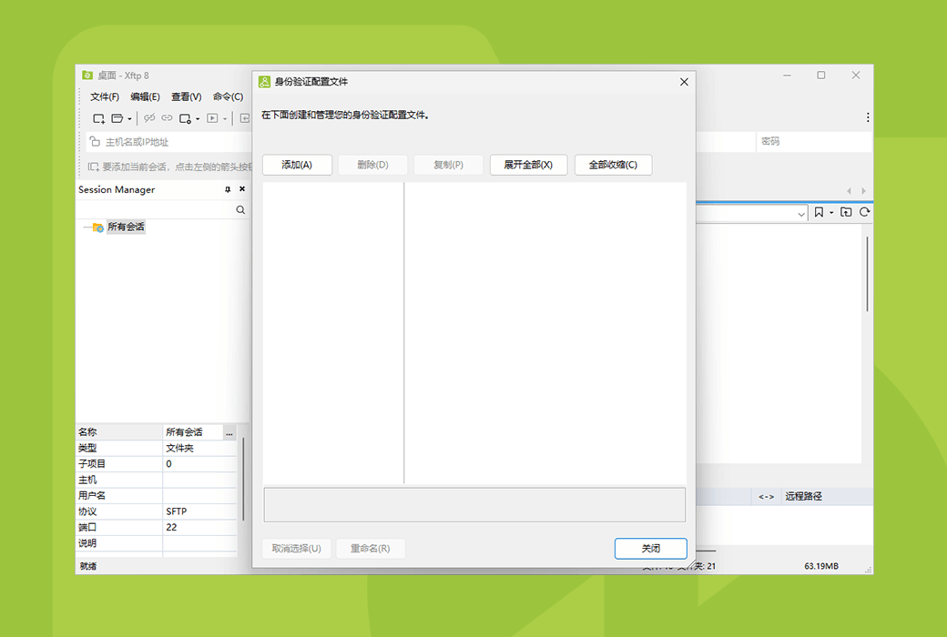The height and width of the screenshot is (637, 947).
Task: Click the Open Session folder icon in toolbar
Action: (117, 118)
